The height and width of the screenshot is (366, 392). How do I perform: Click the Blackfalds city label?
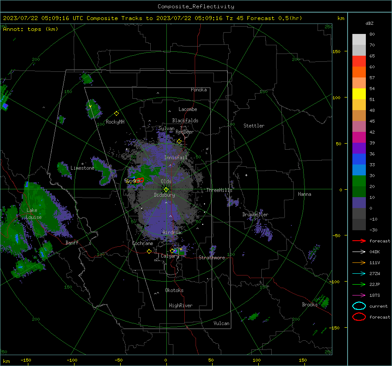(185, 121)
